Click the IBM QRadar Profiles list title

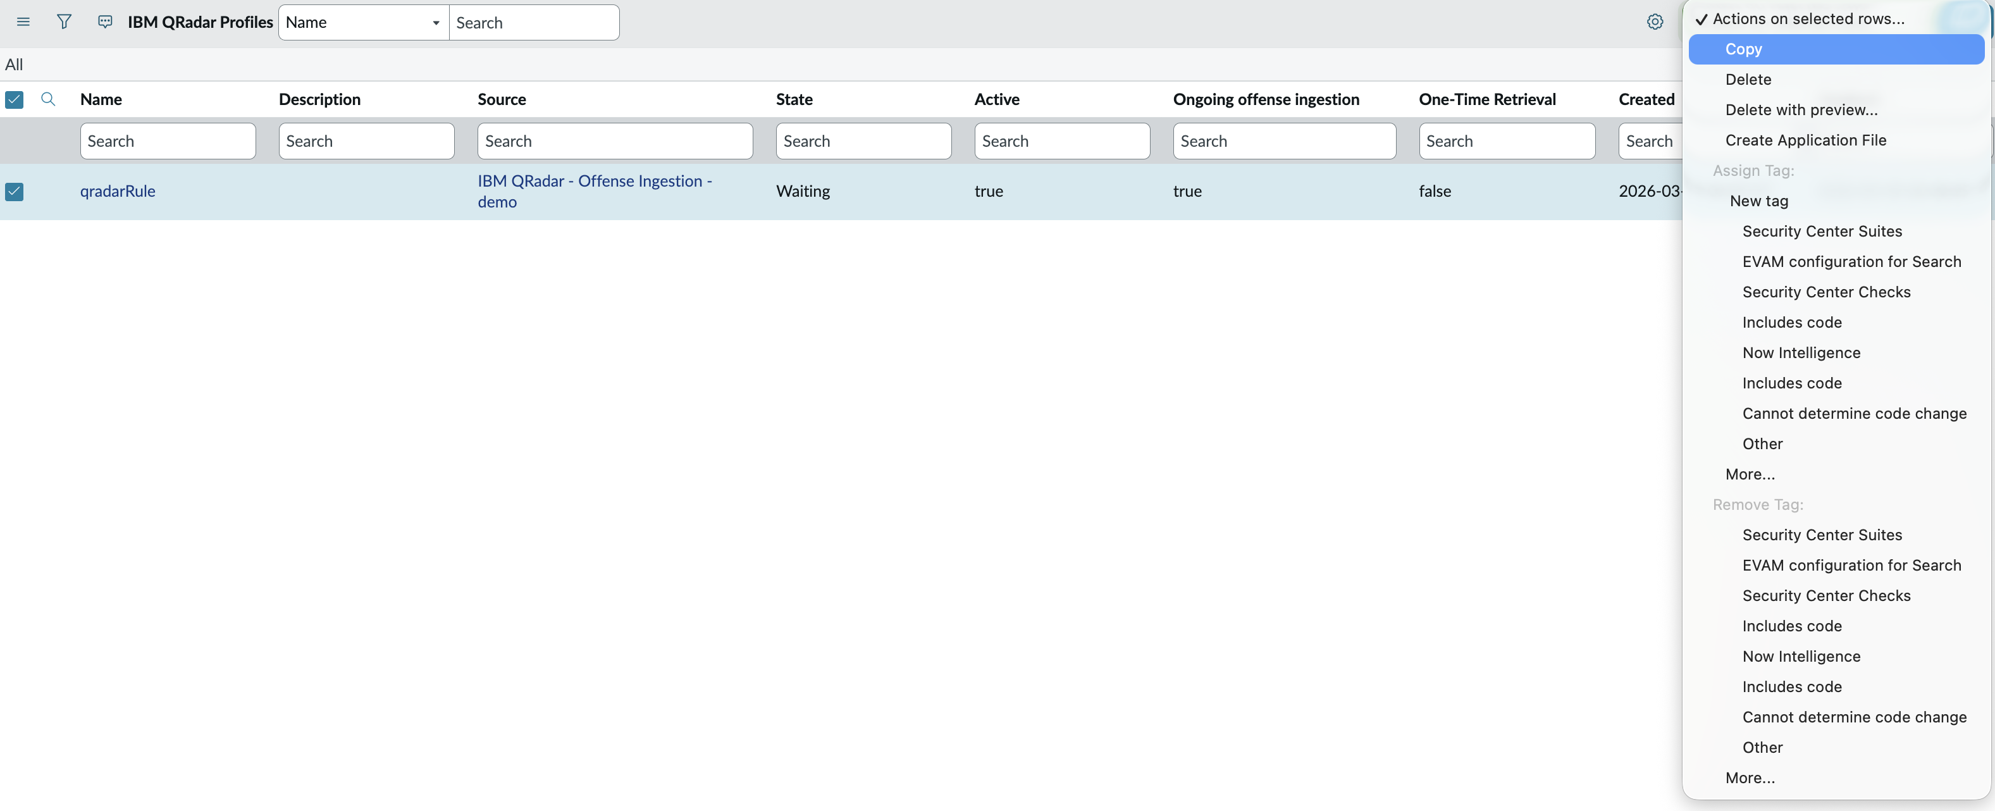tap(201, 23)
